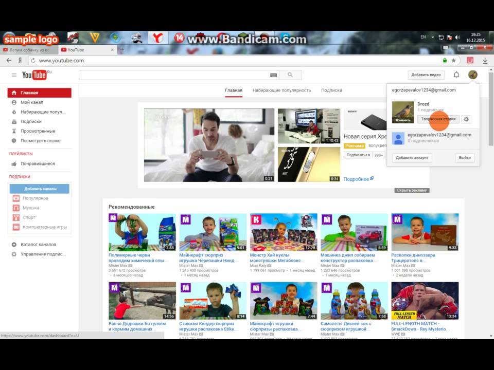The image size is (494, 370).
Task: Click the EN language indicator
Action: pos(423,37)
